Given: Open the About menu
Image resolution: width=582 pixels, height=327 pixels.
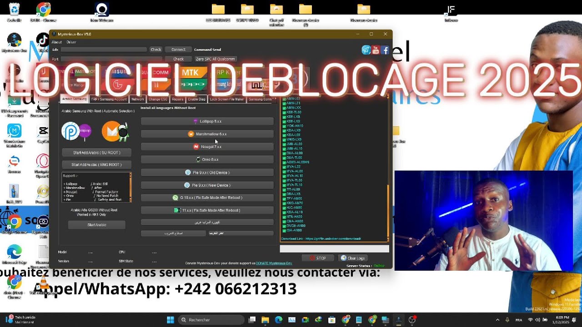Looking at the screenshot, I should tap(56, 42).
